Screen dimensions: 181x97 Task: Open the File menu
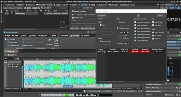pos(6,1)
